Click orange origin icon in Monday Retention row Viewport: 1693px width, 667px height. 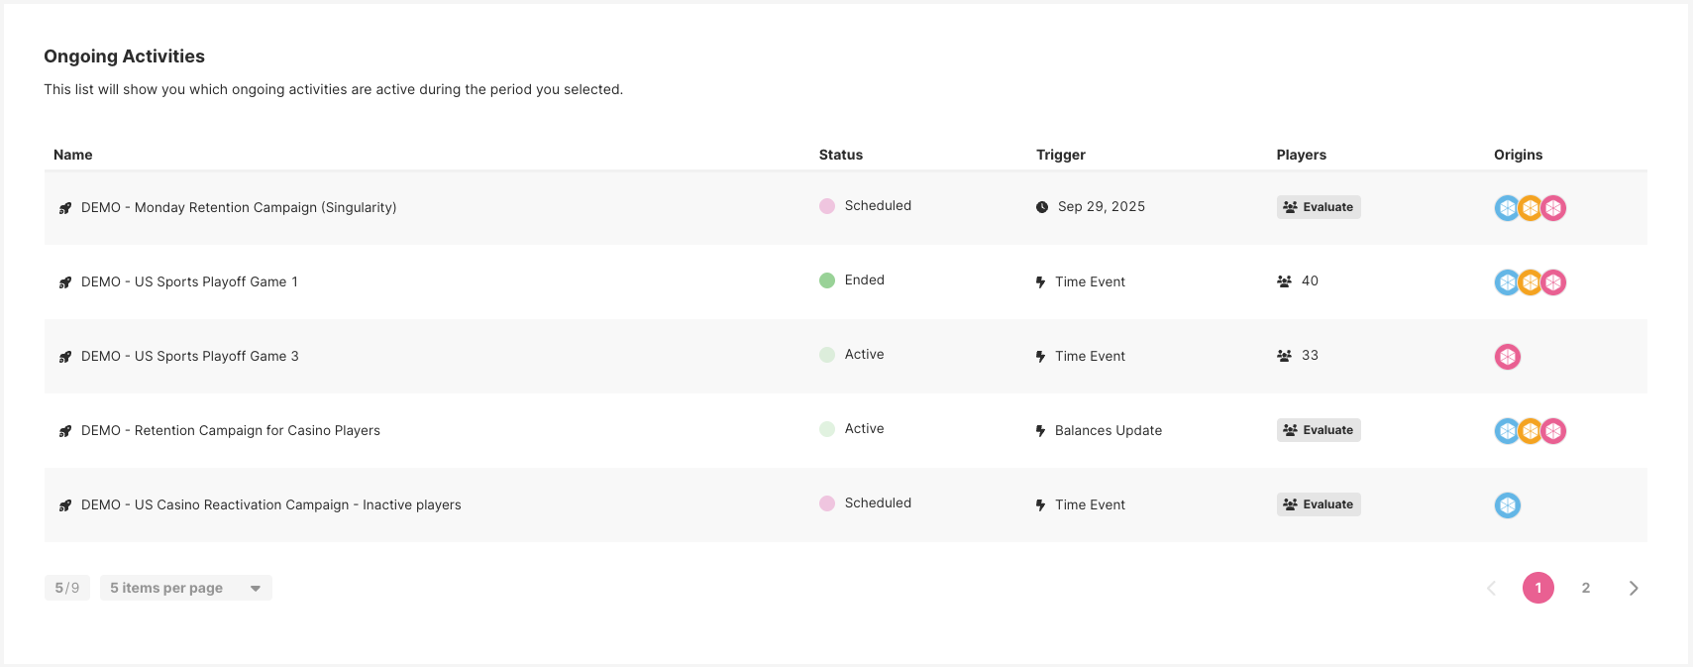1531,208
